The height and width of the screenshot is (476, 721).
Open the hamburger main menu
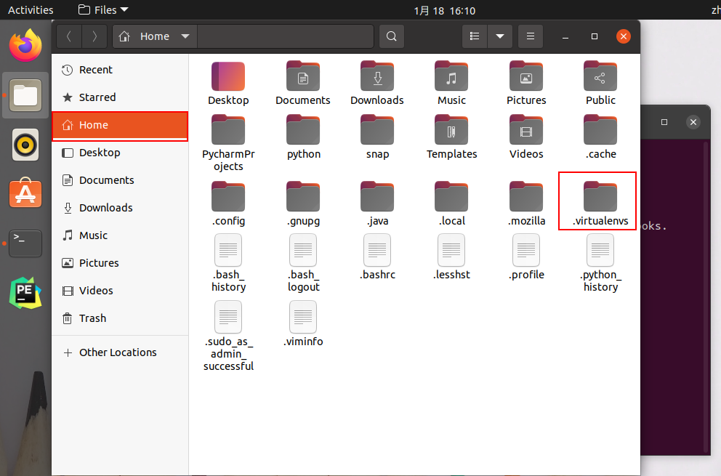530,36
